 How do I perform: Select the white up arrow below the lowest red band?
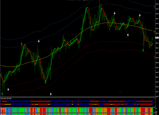point(51,94)
